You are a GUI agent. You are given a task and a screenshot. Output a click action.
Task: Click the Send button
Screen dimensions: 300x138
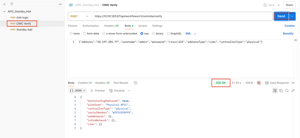[x=281, y=16]
